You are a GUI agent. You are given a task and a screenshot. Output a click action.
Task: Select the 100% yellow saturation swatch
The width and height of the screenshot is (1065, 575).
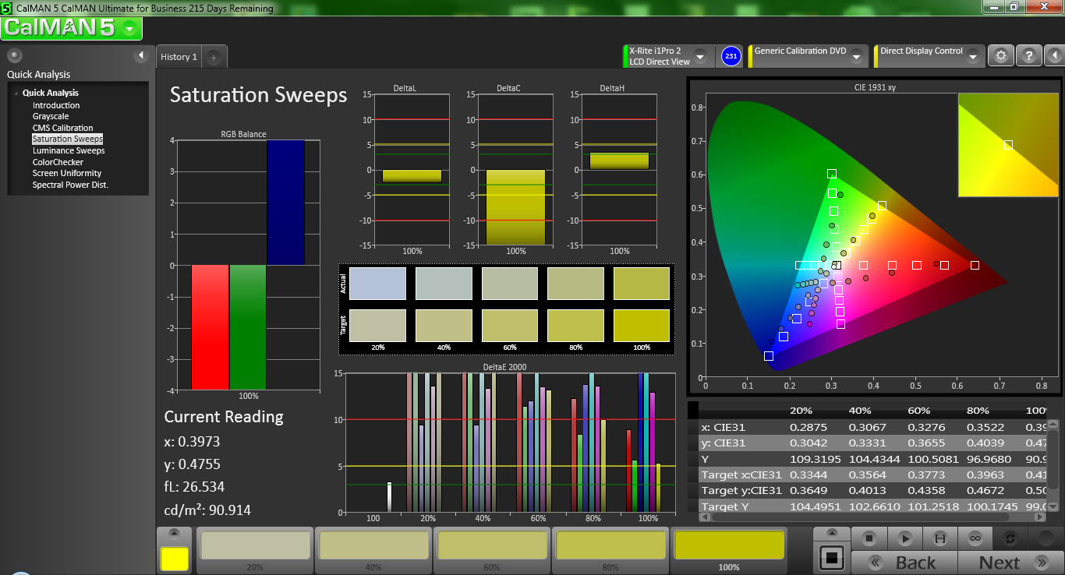point(729,546)
